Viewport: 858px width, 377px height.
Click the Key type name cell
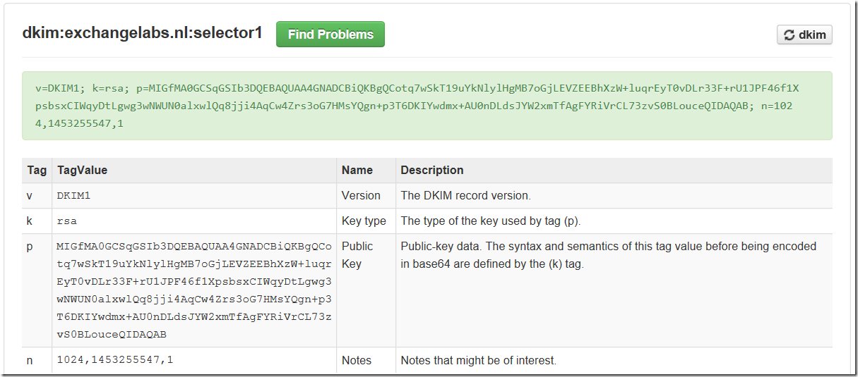[364, 221]
